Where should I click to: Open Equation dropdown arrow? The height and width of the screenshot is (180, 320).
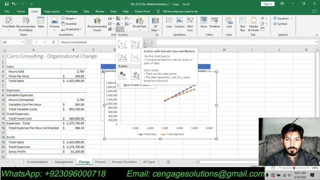pyautogui.click(x=292, y=18)
